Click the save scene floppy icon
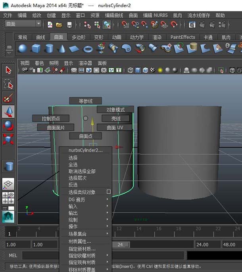 tap(69, 25)
